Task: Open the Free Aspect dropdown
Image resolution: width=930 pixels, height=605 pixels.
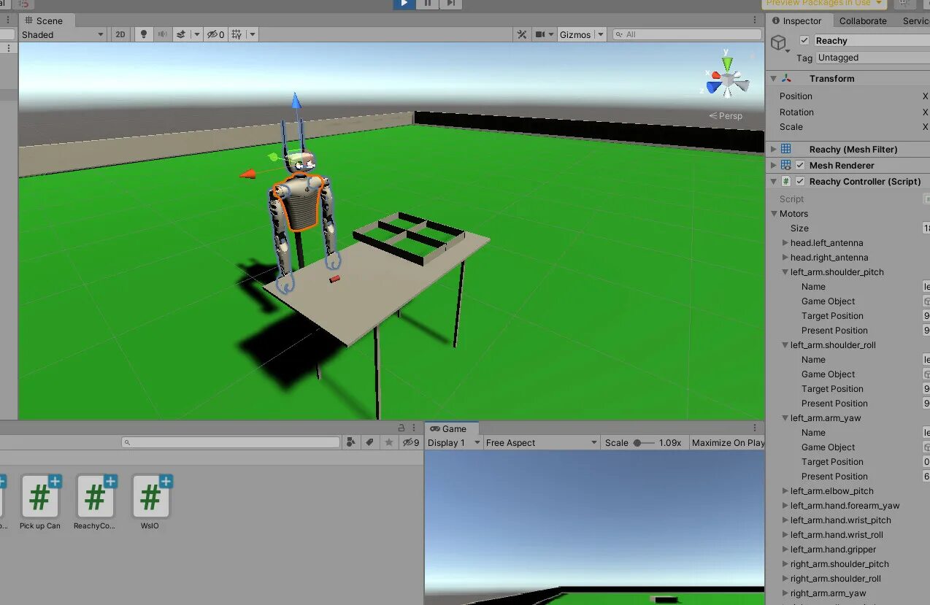Action: tap(541, 442)
